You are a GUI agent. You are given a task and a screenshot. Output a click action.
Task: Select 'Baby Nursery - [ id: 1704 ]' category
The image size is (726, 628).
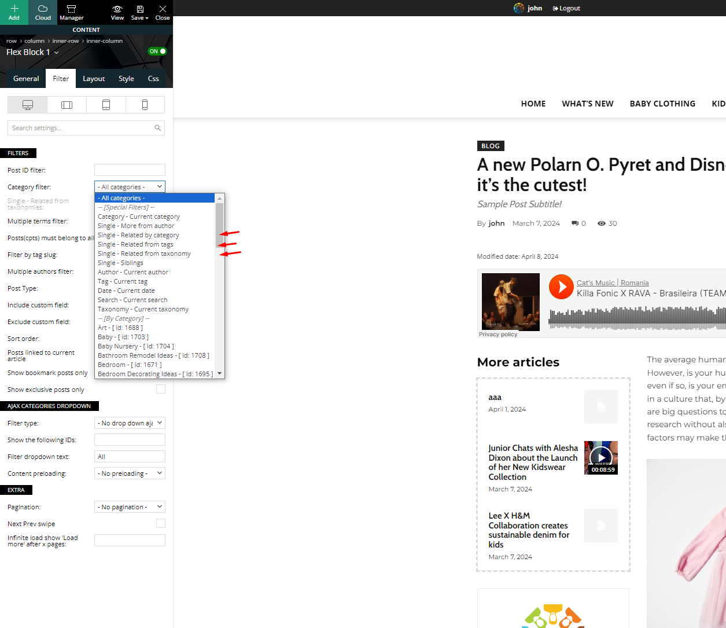click(155, 346)
